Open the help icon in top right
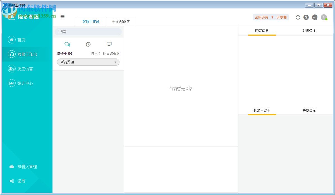The height and width of the screenshot is (195, 335). click(x=306, y=17)
